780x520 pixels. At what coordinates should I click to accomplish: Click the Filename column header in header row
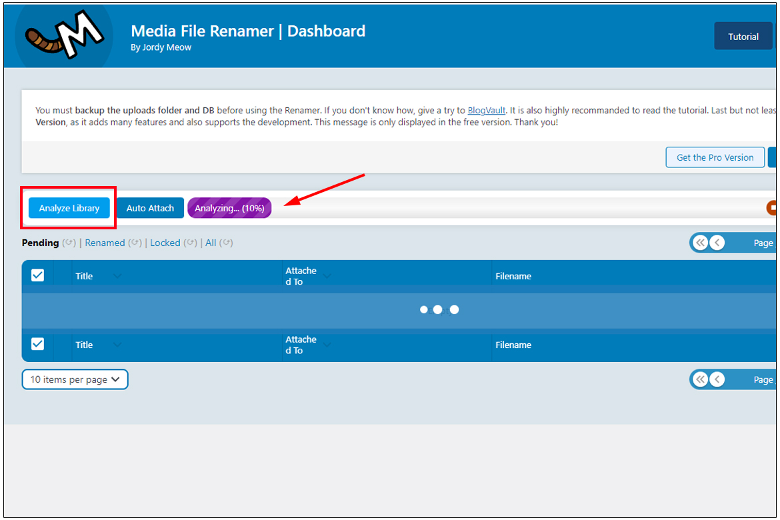point(513,276)
